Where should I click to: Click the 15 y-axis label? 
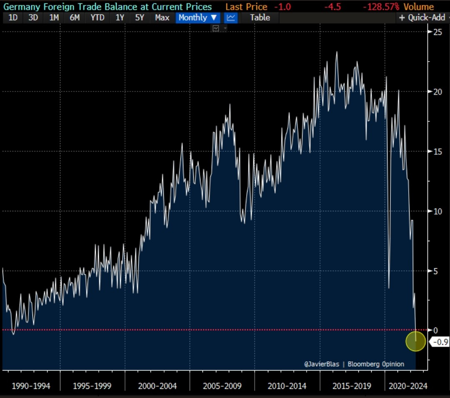click(437, 151)
